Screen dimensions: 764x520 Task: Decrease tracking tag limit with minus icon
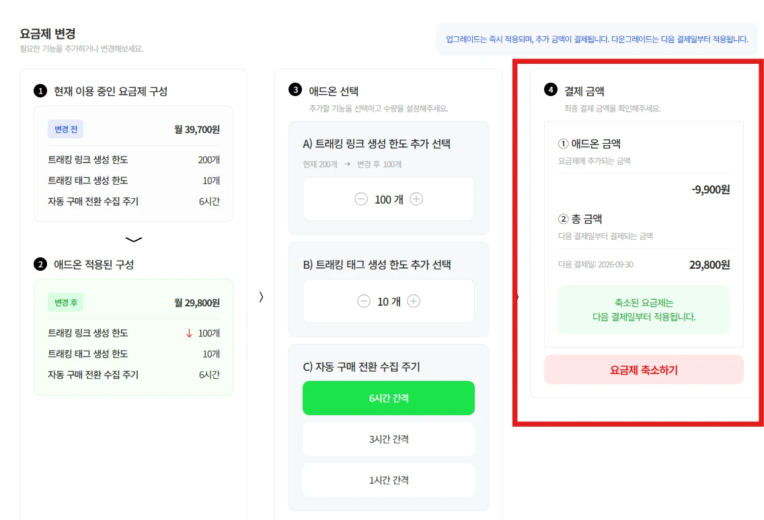click(363, 302)
